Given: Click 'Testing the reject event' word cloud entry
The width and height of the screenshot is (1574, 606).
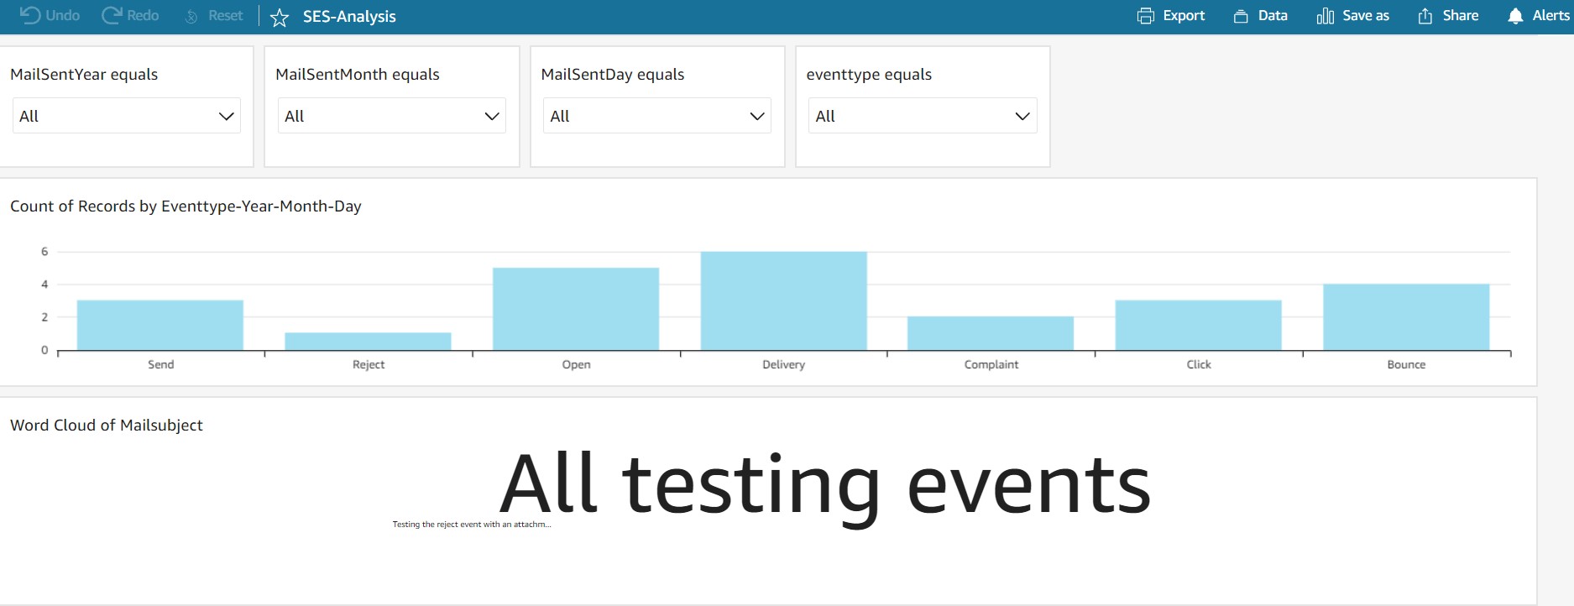Looking at the screenshot, I should tap(472, 525).
